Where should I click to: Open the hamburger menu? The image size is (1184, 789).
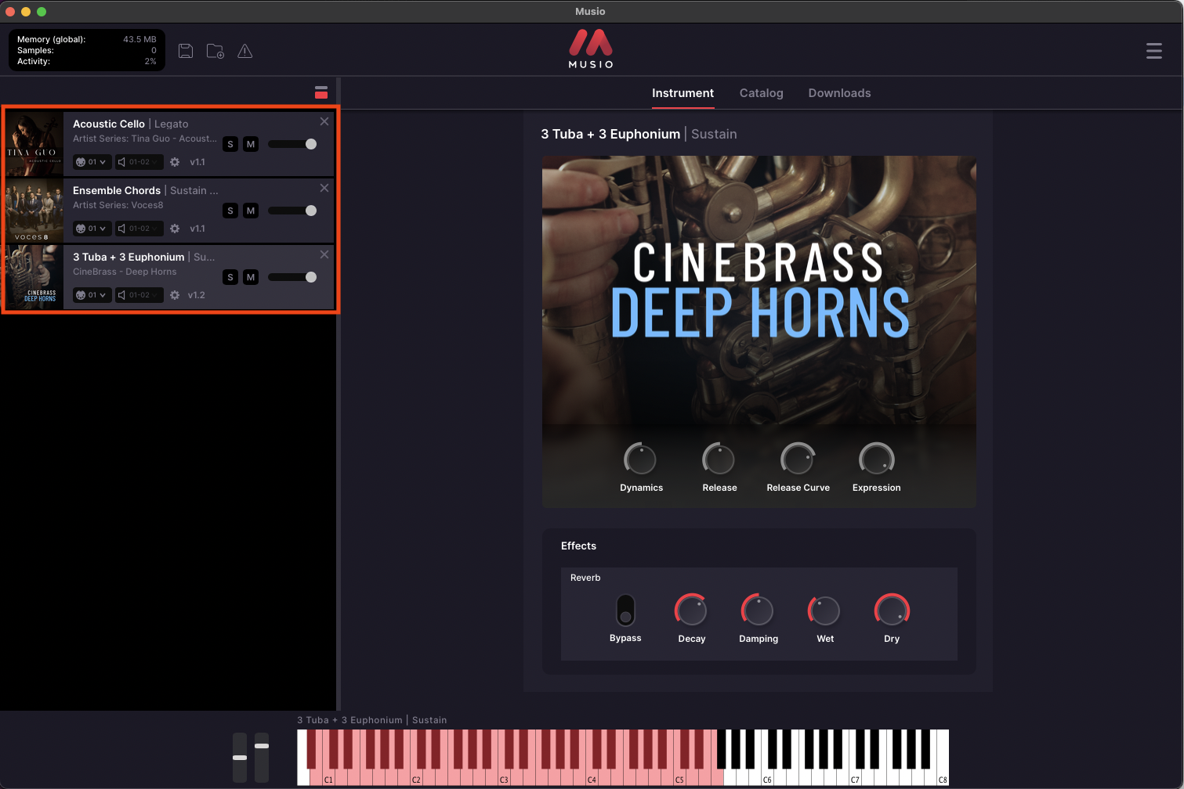point(1153,51)
